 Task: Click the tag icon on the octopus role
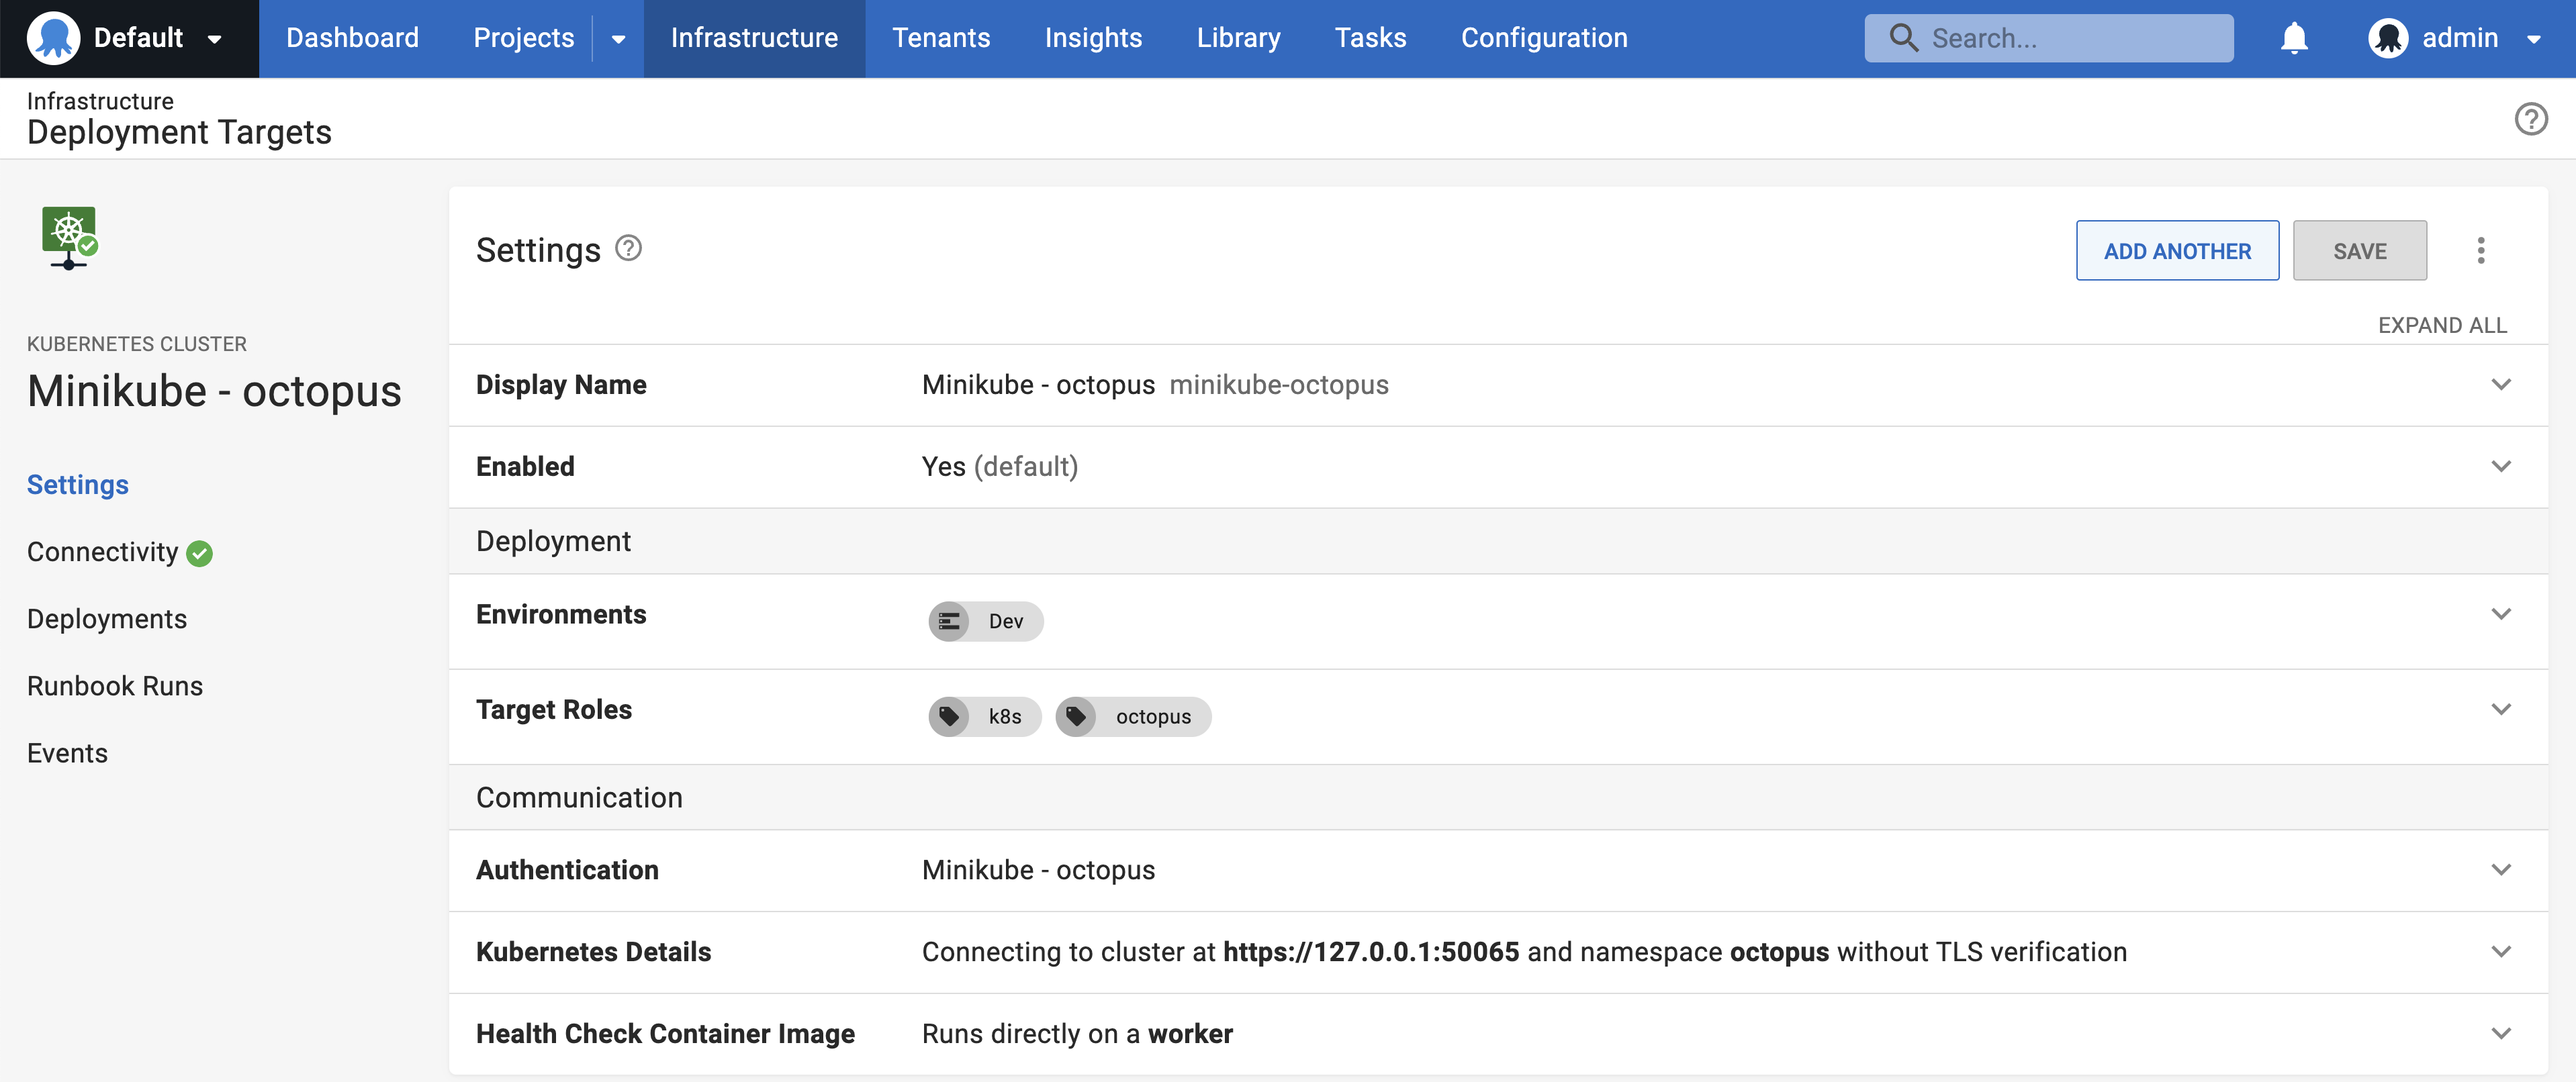point(1078,716)
